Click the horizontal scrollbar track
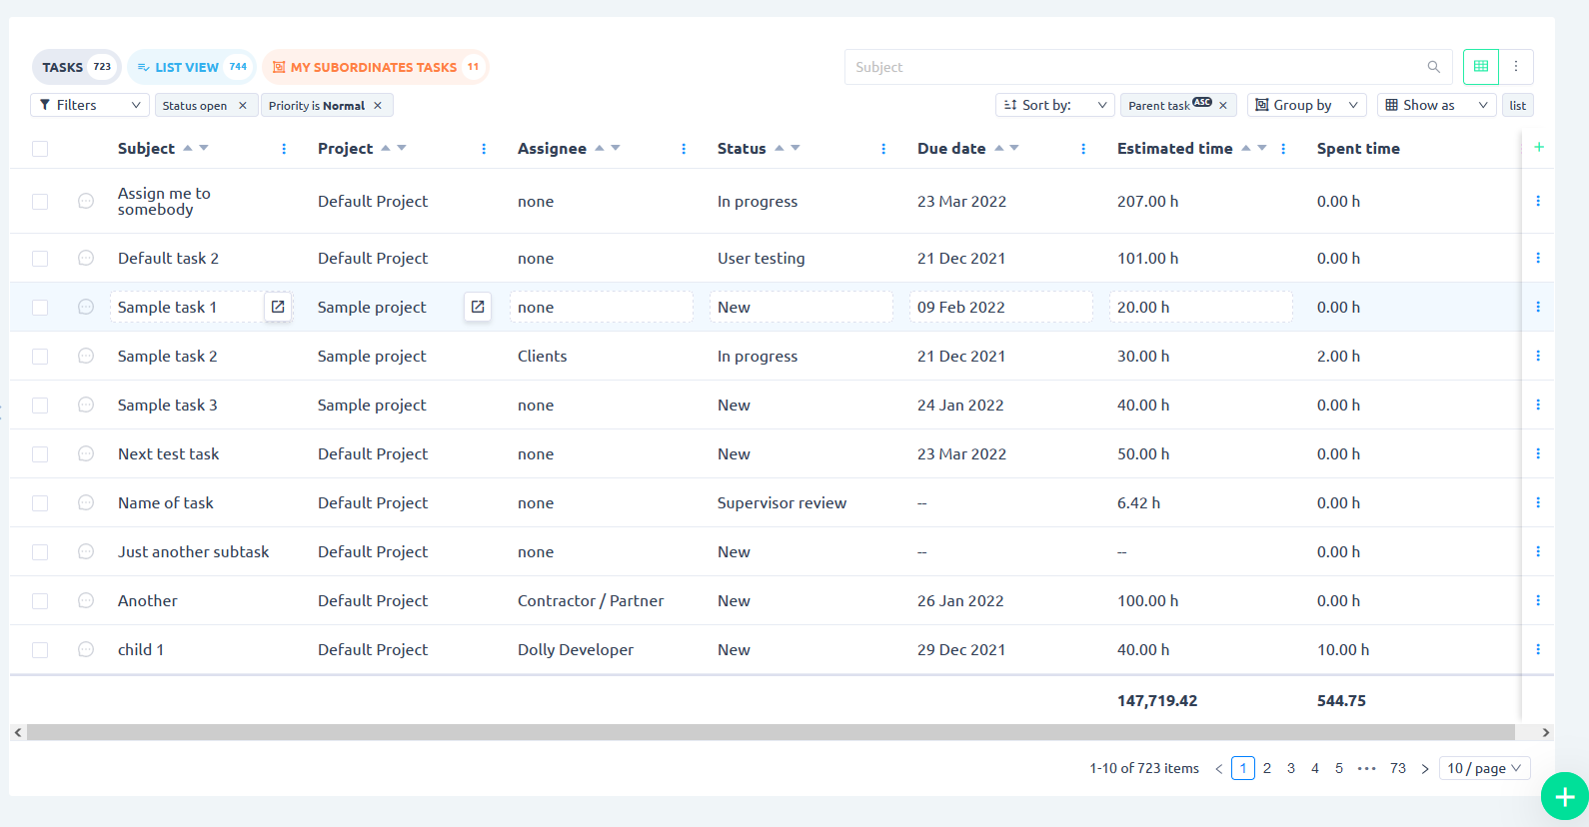Screen dimensions: 1589x827 [770, 732]
